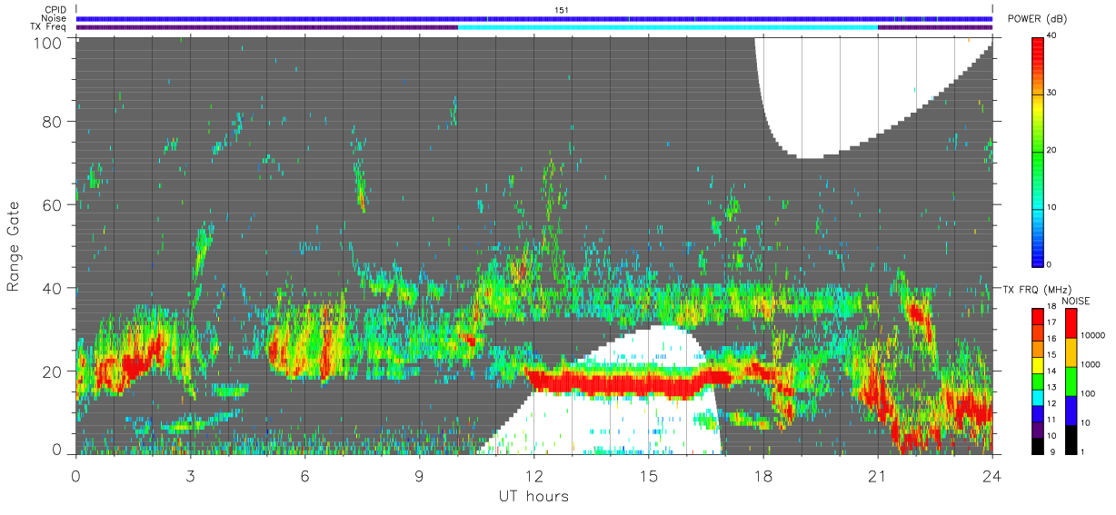Click the x-axis tick label '15'
Screen dimensions: 1116x515
(x=648, y=475)
